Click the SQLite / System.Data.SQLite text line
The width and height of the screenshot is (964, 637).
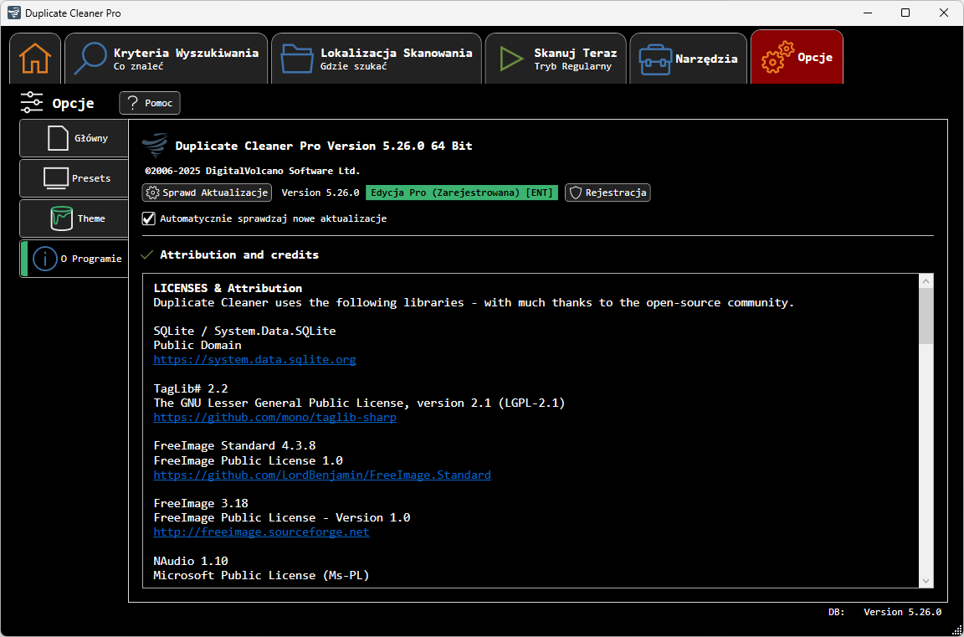(x=244, y=331)
